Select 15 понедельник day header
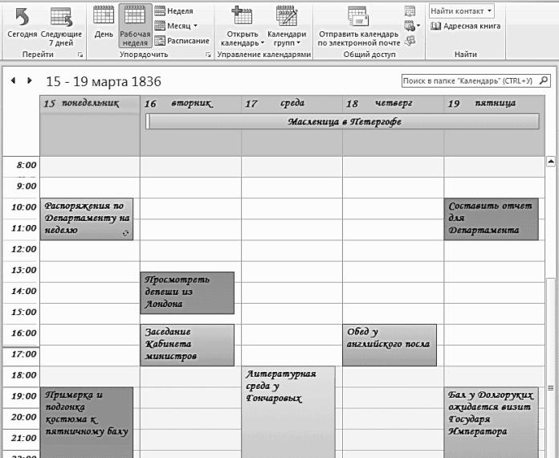The image size is (559, 458). tap(89, 104)
